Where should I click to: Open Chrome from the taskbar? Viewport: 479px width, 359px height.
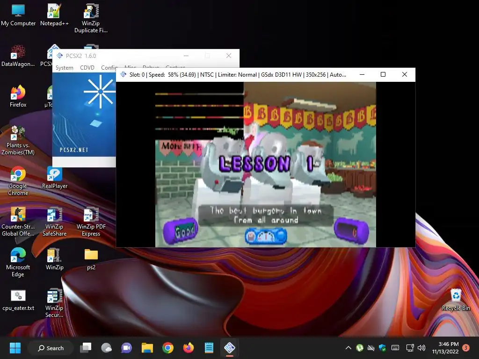tap(168, 348)
